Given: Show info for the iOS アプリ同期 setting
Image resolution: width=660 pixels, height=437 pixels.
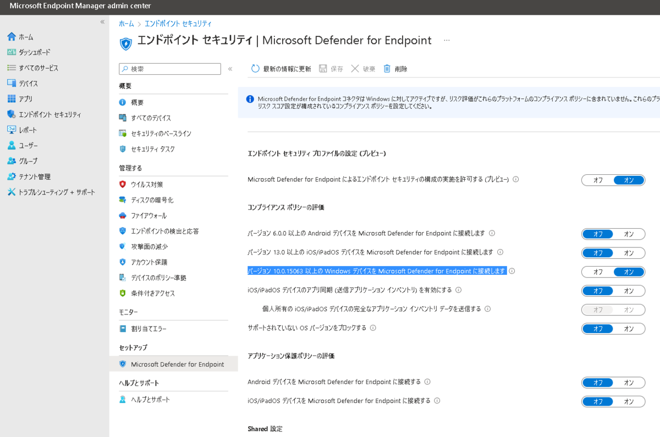Looking at the screenshot, I should (458, 290).
